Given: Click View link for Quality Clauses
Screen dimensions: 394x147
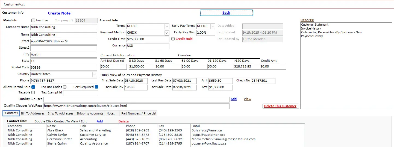Looking at the screenshot, I should tap(248, 99).
